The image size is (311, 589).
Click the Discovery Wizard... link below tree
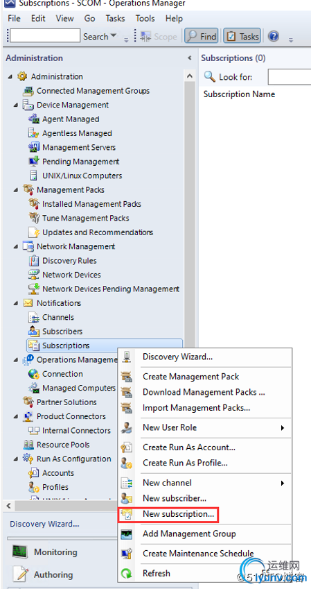[x=44, y=524]
